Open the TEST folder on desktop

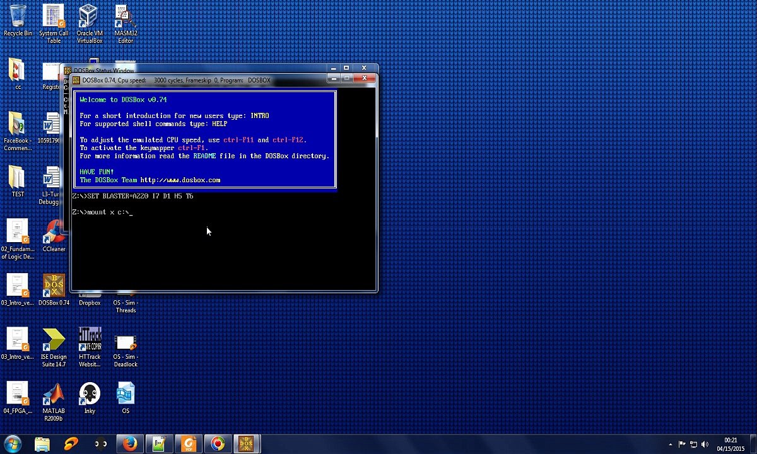click(18, 182)
